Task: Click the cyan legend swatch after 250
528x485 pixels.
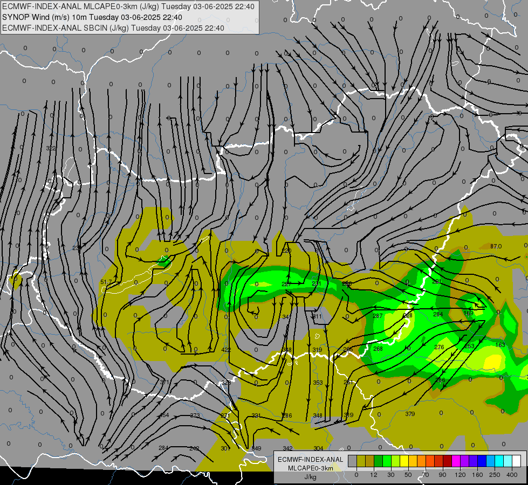Action: (x=499, y=461)
